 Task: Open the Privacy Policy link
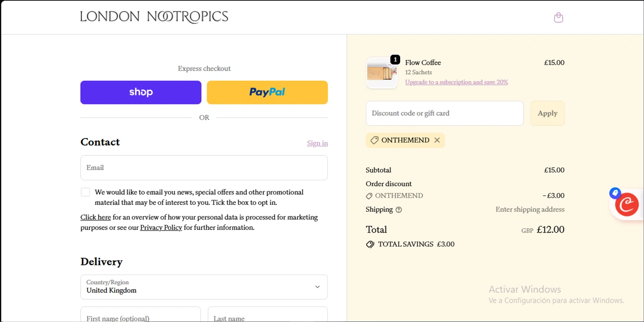point(161,227)
